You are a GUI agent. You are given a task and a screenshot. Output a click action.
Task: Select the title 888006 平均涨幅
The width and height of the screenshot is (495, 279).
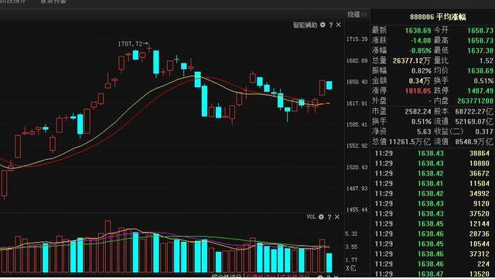pyautogui.click(x=438, y=17)
